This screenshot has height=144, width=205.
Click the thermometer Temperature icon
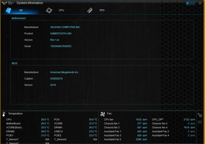point(4,114)
